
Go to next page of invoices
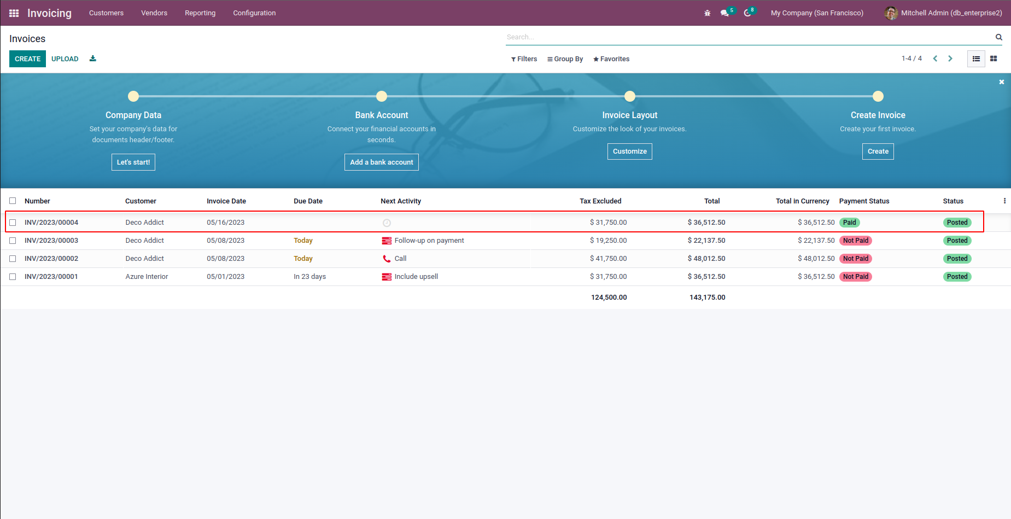tap(950, 59)
